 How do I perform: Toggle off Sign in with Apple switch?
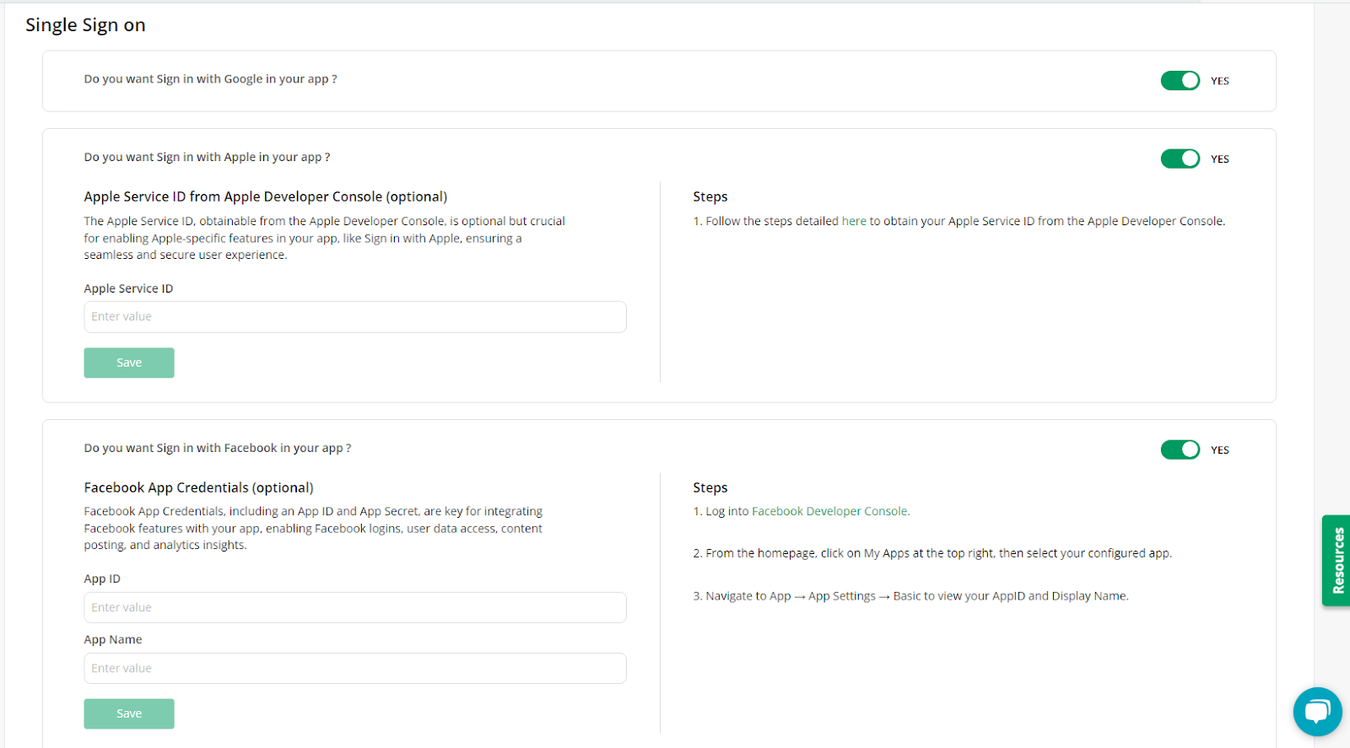[x=1180, y=159]
